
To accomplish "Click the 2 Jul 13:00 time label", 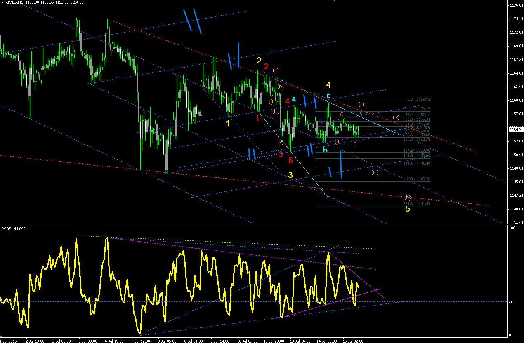I will (x=35, y=341).
